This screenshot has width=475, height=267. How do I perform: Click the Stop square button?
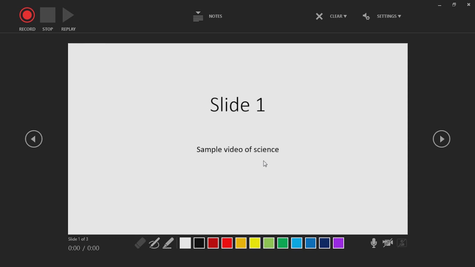click(x=47, y=15)
